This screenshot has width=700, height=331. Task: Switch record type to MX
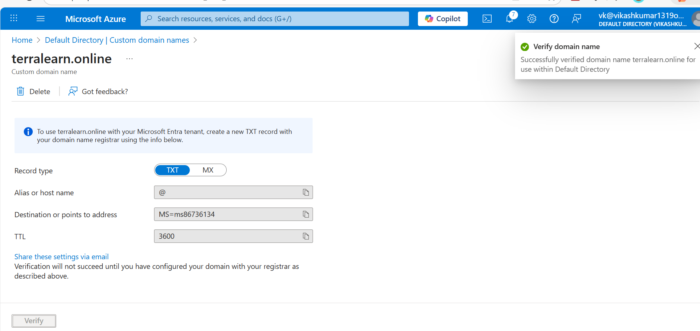208,170
